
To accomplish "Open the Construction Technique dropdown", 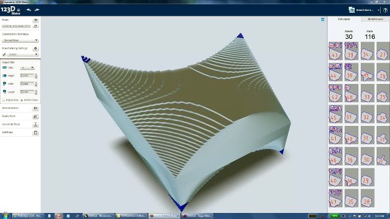I will click(20, 40).
